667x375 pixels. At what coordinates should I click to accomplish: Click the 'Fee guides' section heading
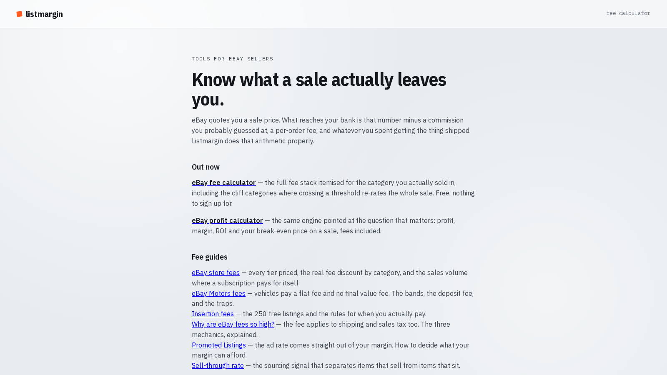(210, 257)
